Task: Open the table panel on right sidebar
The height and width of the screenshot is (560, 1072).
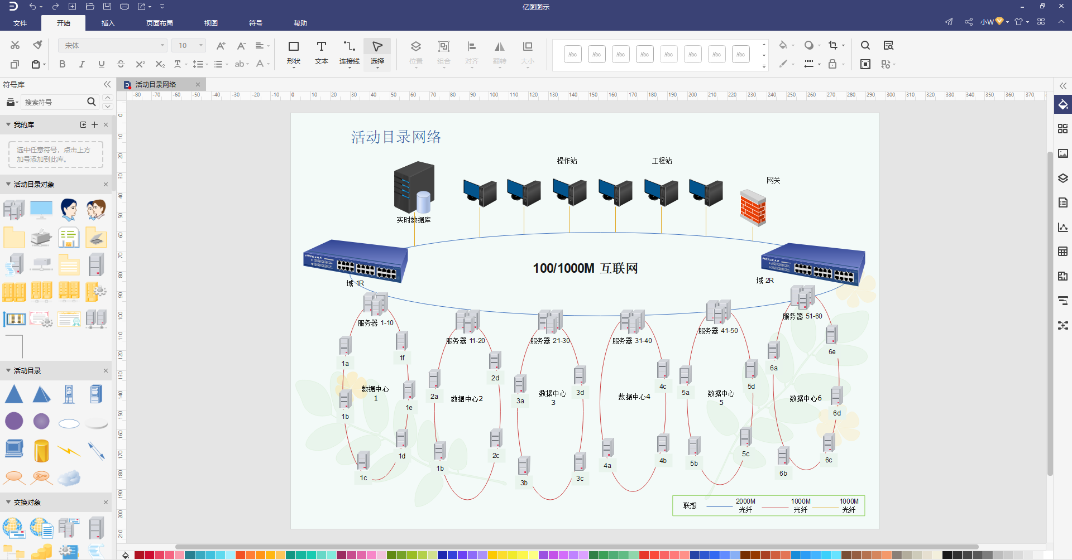Action: (1063, 252)
